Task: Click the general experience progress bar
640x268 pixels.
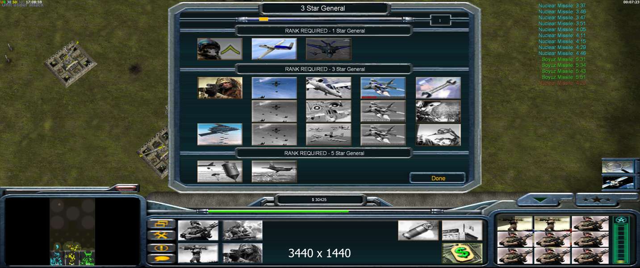Action: pos(324,19)
